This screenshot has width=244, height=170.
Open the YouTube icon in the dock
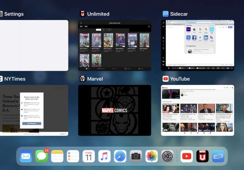pos(187,156)
